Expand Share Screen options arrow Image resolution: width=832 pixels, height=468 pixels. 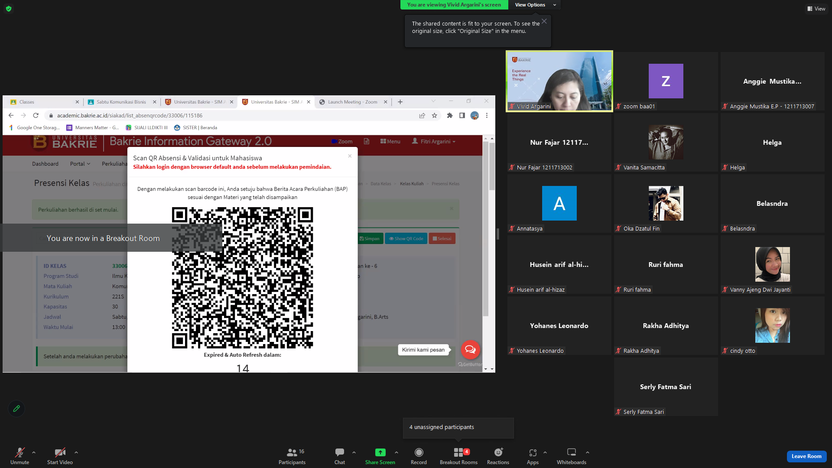click(396, 452)
